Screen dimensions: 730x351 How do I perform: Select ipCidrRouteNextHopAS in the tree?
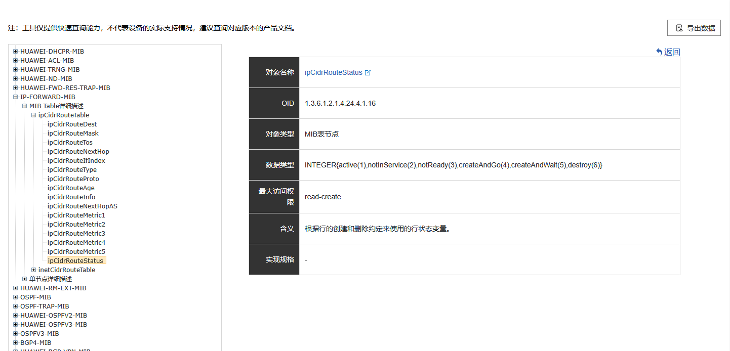click(83, 206)
